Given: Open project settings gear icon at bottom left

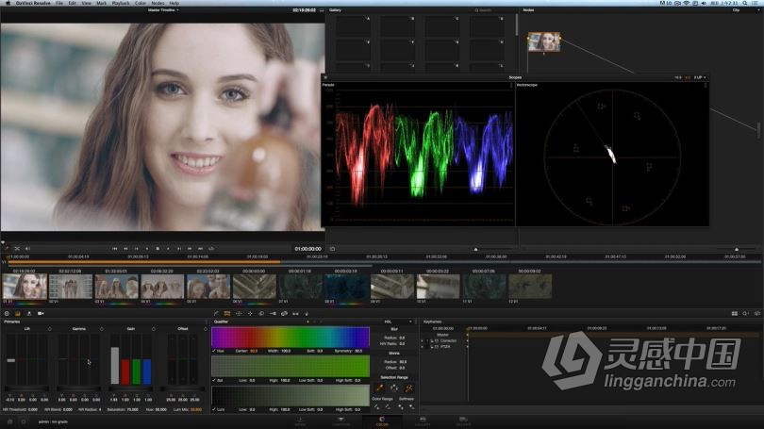Looking at the screenshot, I should point(23,421).
